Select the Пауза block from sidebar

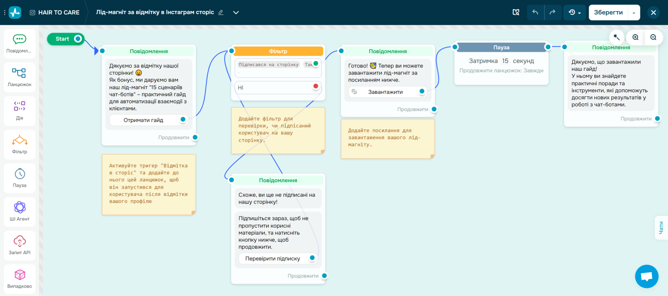[x=19, y=178]
